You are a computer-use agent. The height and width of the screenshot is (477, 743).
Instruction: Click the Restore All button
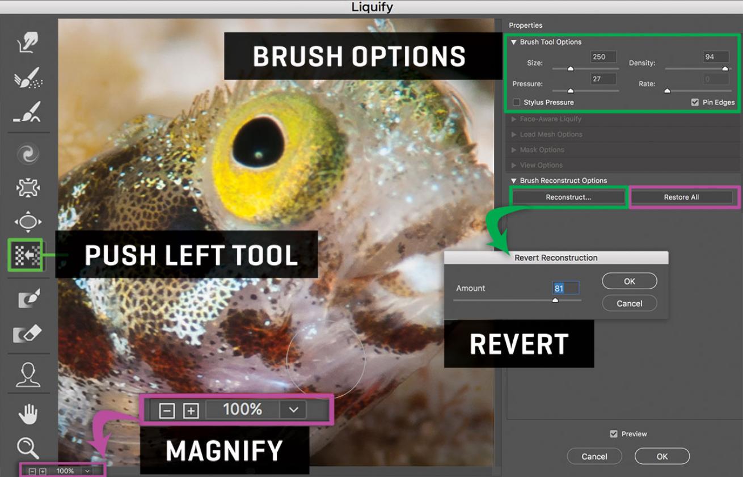[681, 197]
